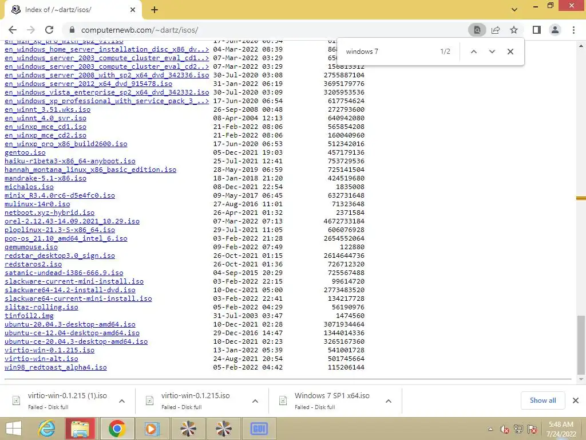Open en_windows_server_2012_x64_dvd_915478.iso link

click(88, 84)
